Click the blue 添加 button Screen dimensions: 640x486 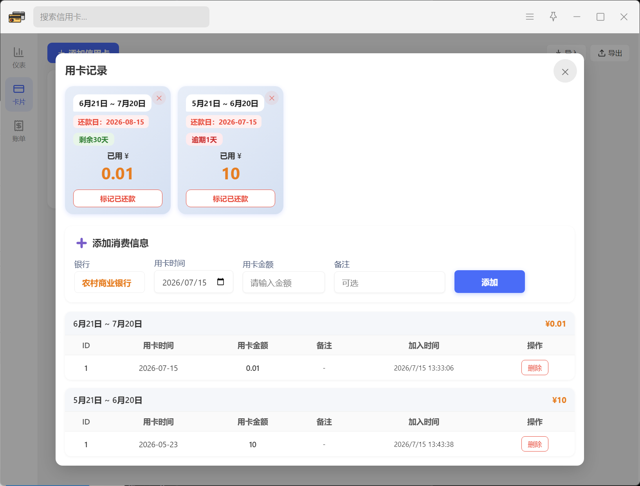coord(489,282)
